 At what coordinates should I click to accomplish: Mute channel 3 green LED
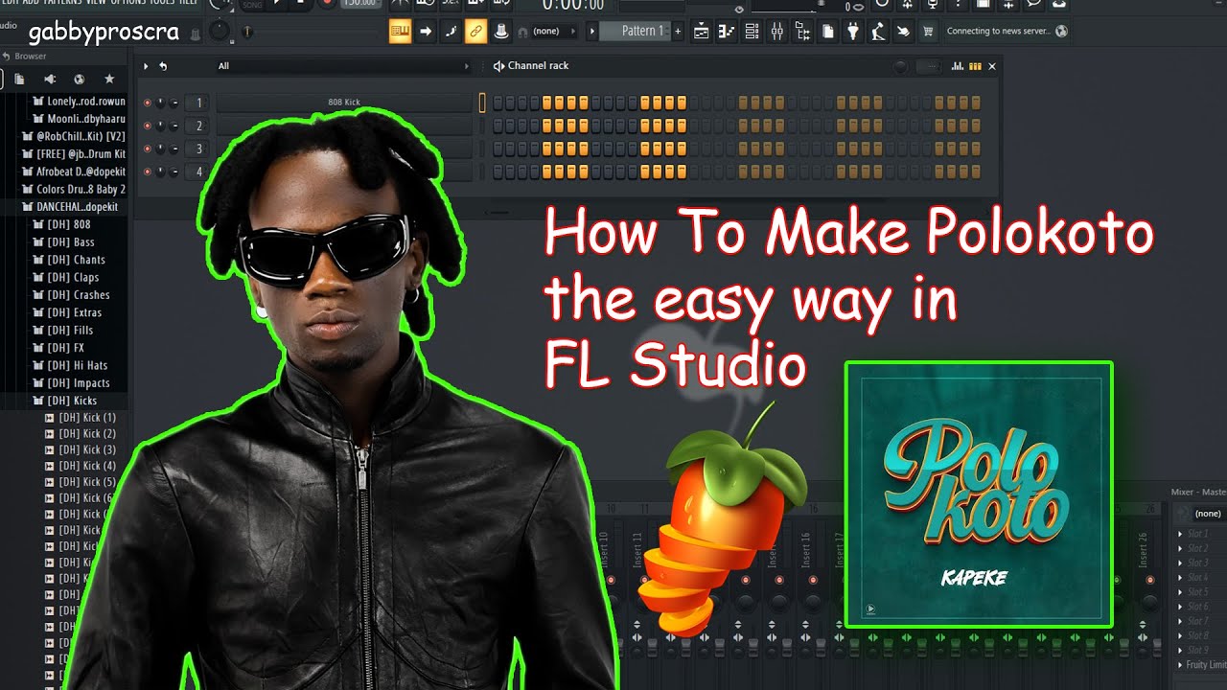[148, 149]
